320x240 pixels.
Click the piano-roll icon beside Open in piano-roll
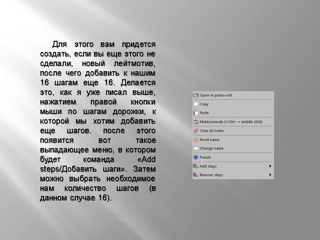click(196, 95)
